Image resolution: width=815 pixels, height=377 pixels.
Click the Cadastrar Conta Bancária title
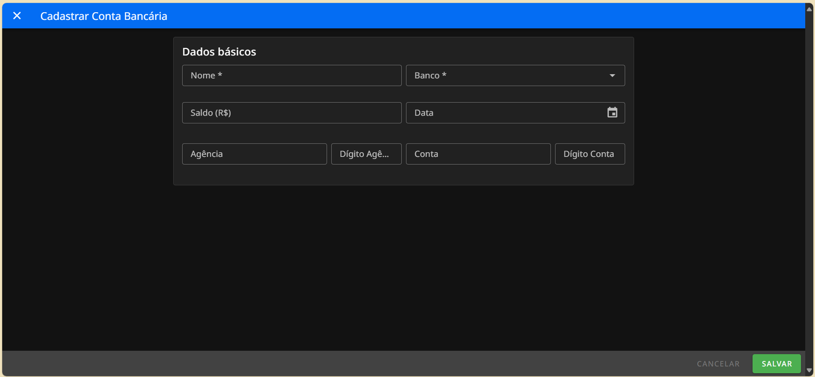[104, 16]
